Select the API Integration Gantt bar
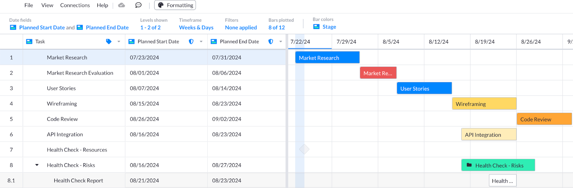This screenshot has height=188, width=573. (x=489, y=135)
